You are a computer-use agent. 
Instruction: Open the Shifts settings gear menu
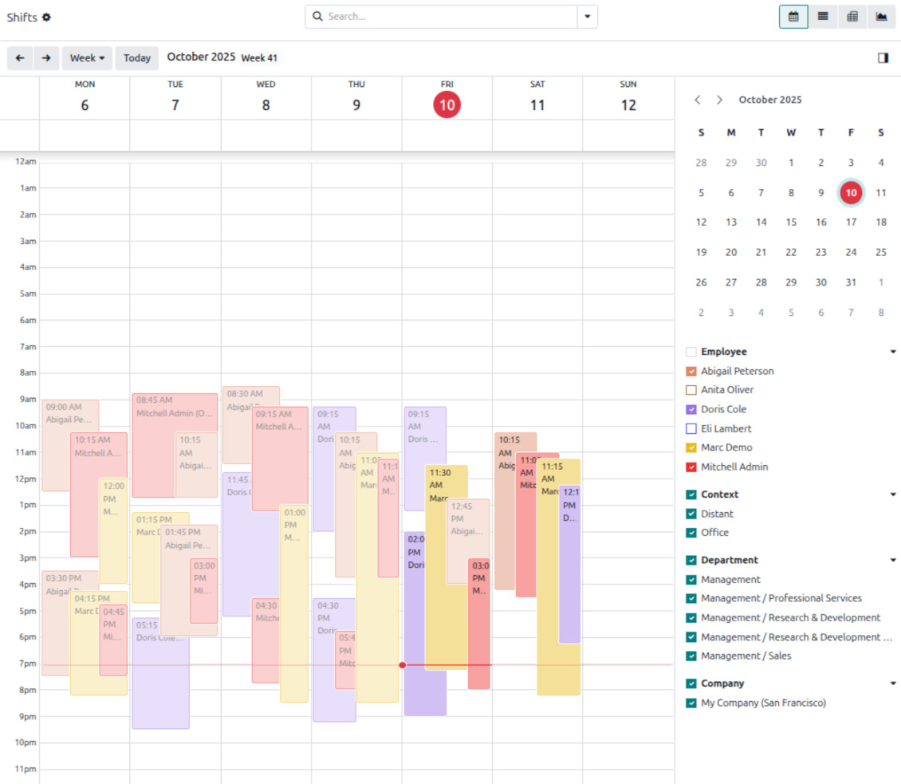click(46, 17)
